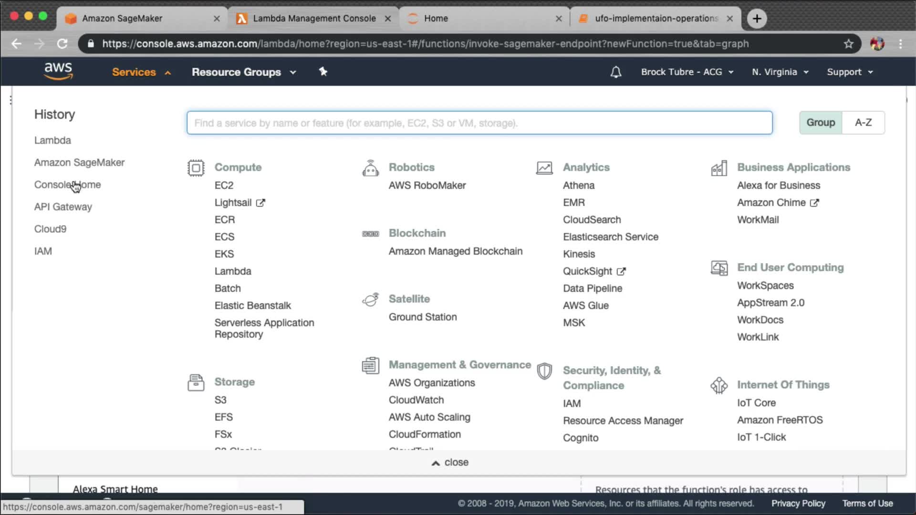Viewport: 916px width, 515px height.
Task: Click the Robotics category robot icon
Action: pyautogui.click(x=370, y=168)
